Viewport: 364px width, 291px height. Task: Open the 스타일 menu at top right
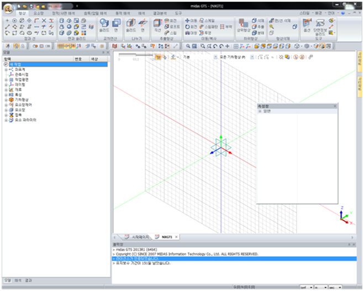(304, 12)
